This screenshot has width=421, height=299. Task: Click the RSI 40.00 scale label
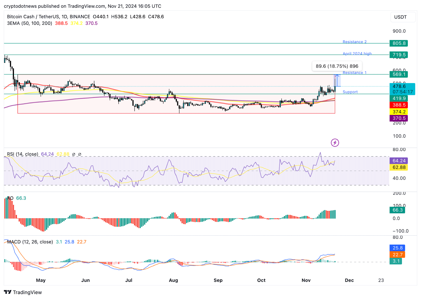(x=399, y=178)
